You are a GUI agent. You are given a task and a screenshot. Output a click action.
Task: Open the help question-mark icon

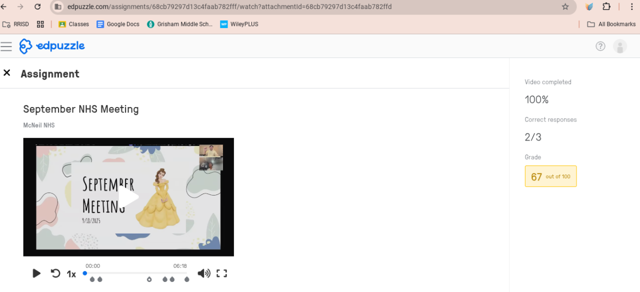pos(600,46)
